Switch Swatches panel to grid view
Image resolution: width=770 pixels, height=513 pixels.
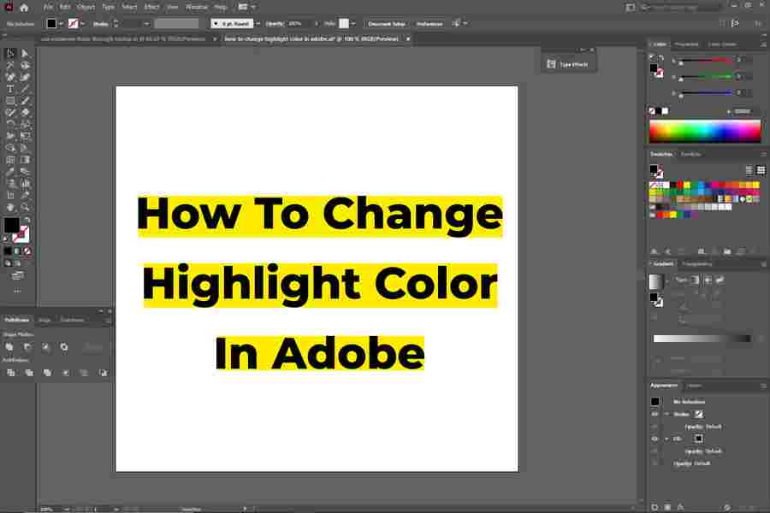[761, 170]
